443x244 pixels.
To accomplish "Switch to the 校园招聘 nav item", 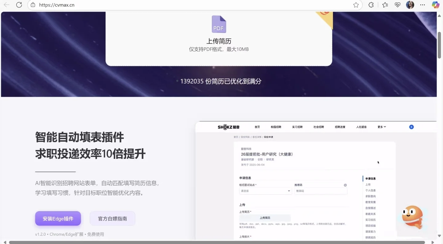I will [x=276, y=127].
